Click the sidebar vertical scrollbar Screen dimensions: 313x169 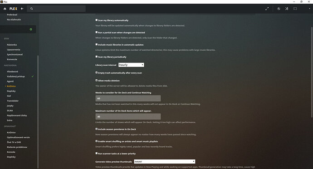click(x=38, y=111)
